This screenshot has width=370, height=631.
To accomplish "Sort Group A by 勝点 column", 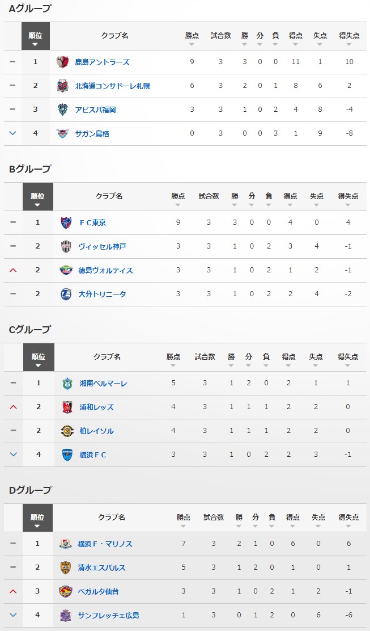I will point(192,38).
